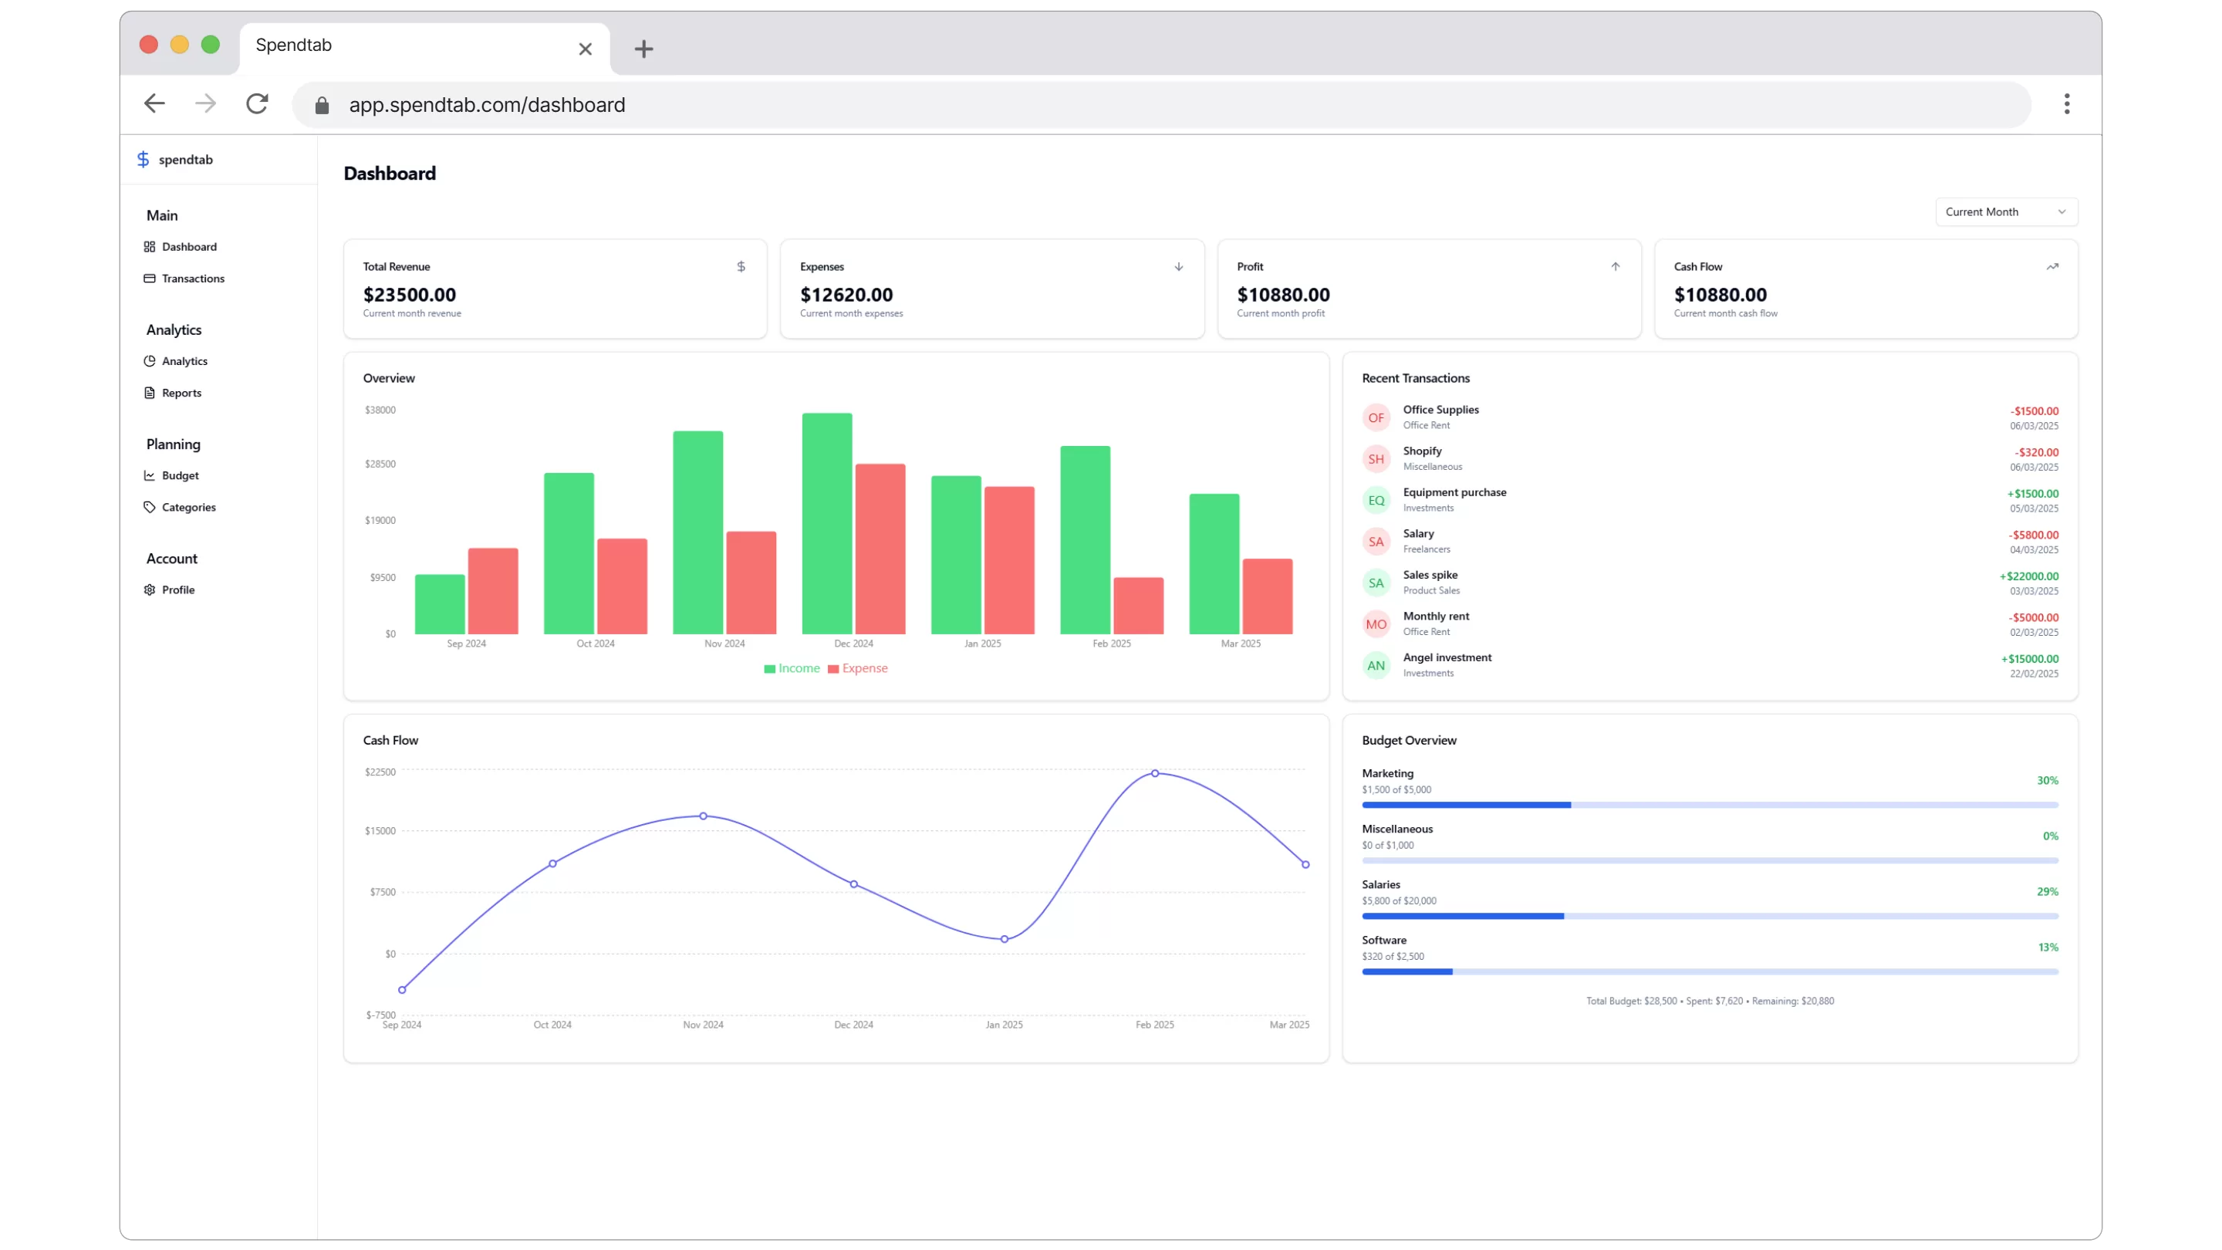Click the trending icon on Cash Flow card
This screenshot has height=1250, width=2222.
tap(2052, 268)
